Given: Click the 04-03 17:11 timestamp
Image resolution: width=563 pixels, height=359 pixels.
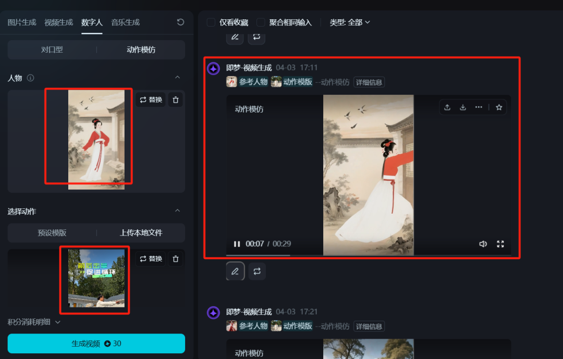Looking at the screenshot, I should 297,68.
